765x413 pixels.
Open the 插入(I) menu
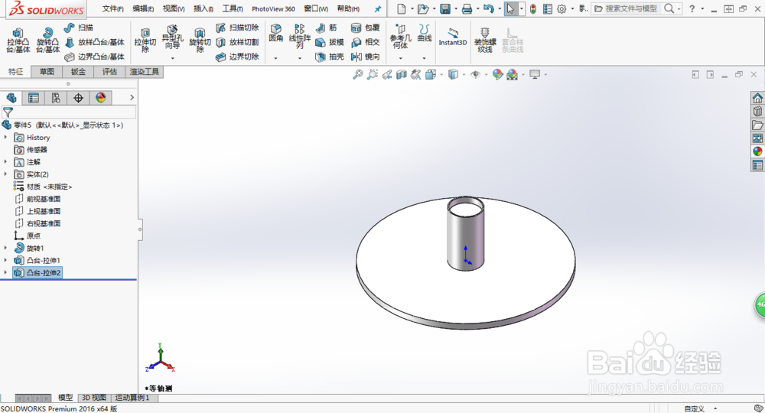203,8
